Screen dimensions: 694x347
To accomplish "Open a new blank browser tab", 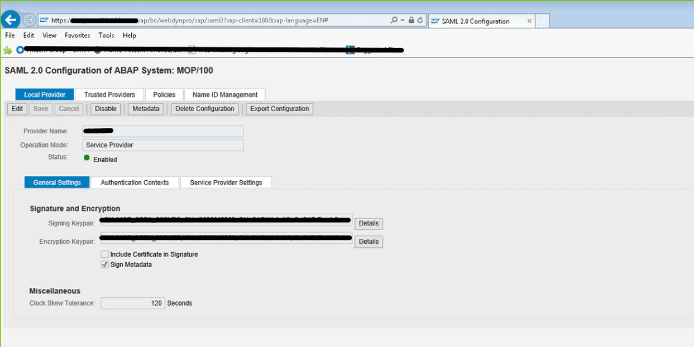I will click(543, 21).
